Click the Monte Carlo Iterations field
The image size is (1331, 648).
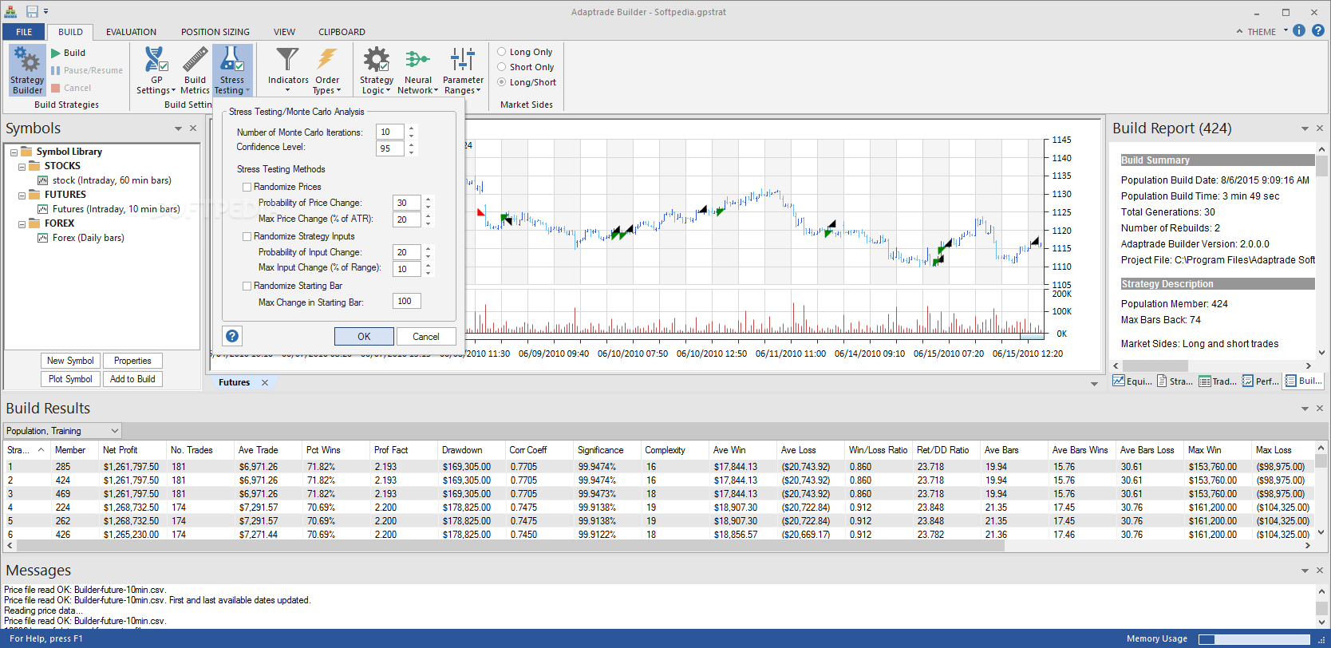click(x=390, y=132)
